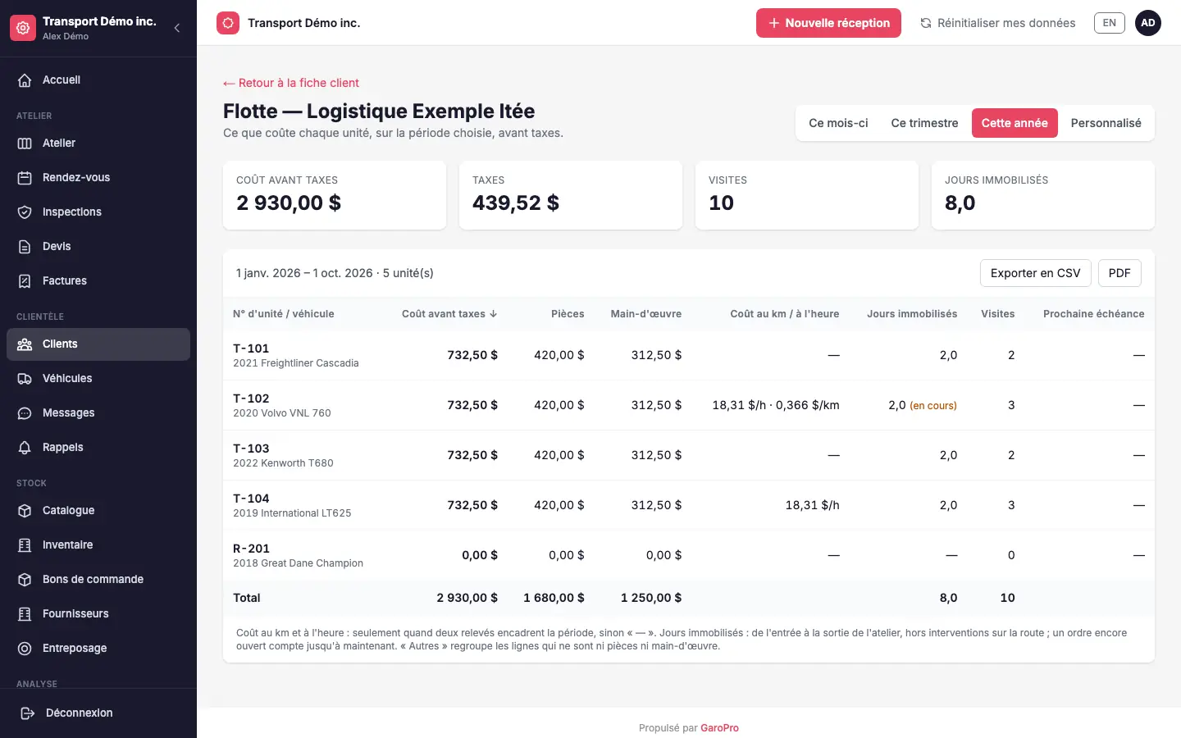Select the Ce mois-ci period tab
This screenshot has height=738, width=1181.
[x=838, y=123]
